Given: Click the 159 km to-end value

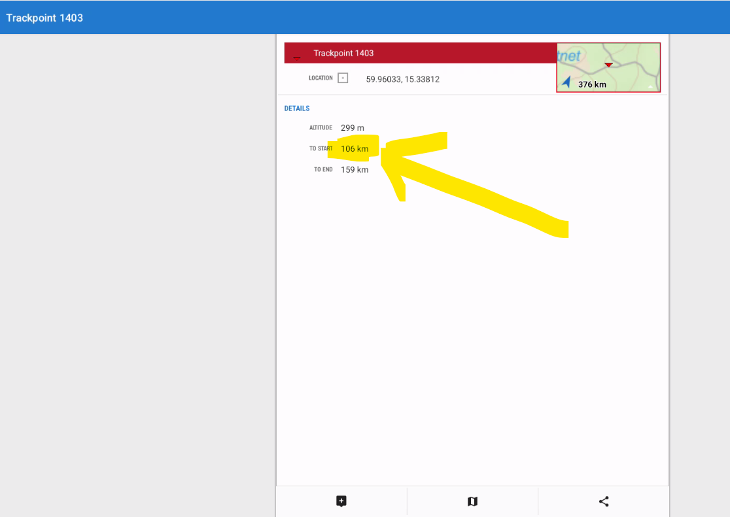Looking at the screenshot, I should [355, 169].
